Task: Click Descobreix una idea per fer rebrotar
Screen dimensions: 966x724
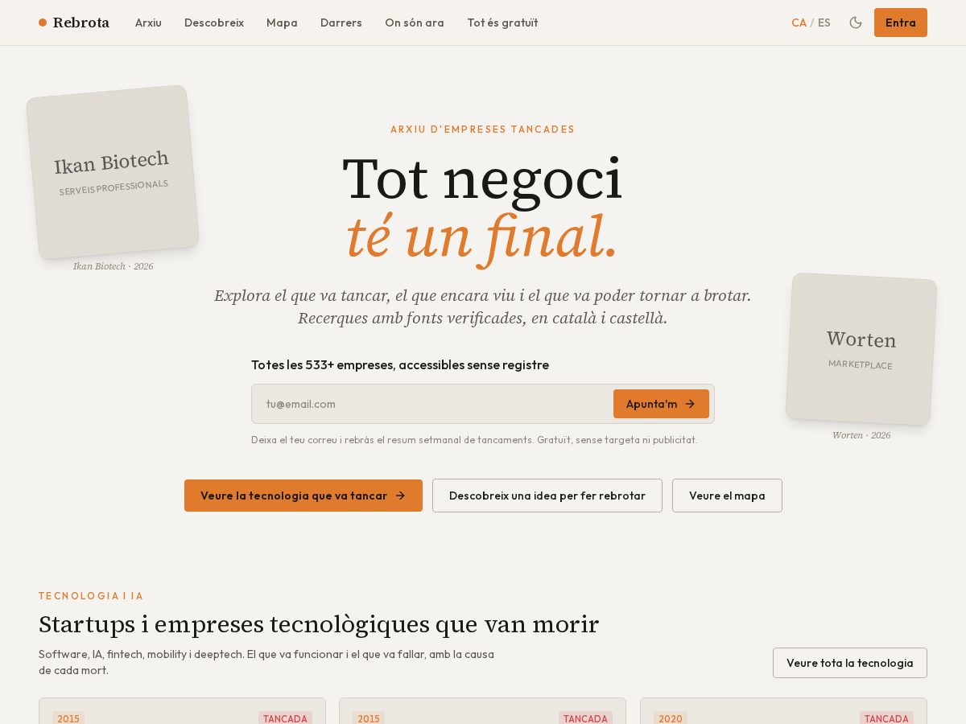Action: (547, 496)
